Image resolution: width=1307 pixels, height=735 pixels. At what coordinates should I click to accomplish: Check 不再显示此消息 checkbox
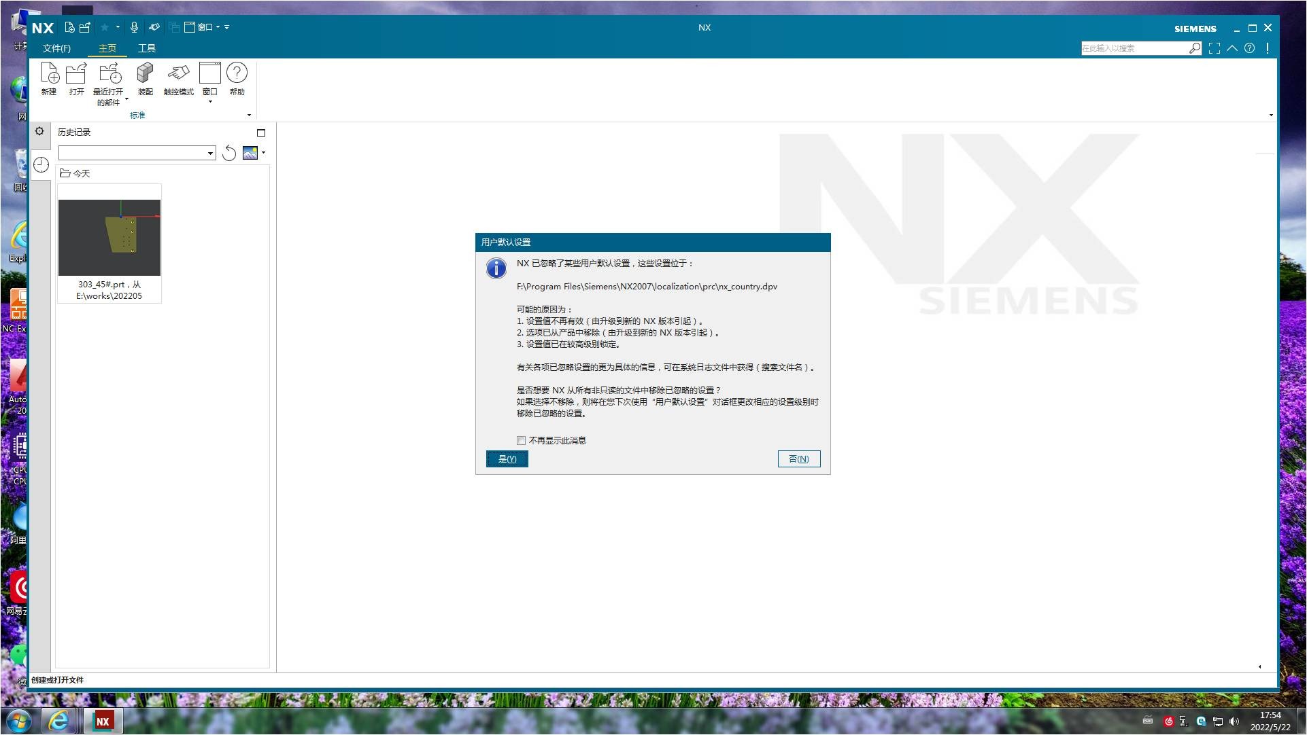tap(521, 440)
